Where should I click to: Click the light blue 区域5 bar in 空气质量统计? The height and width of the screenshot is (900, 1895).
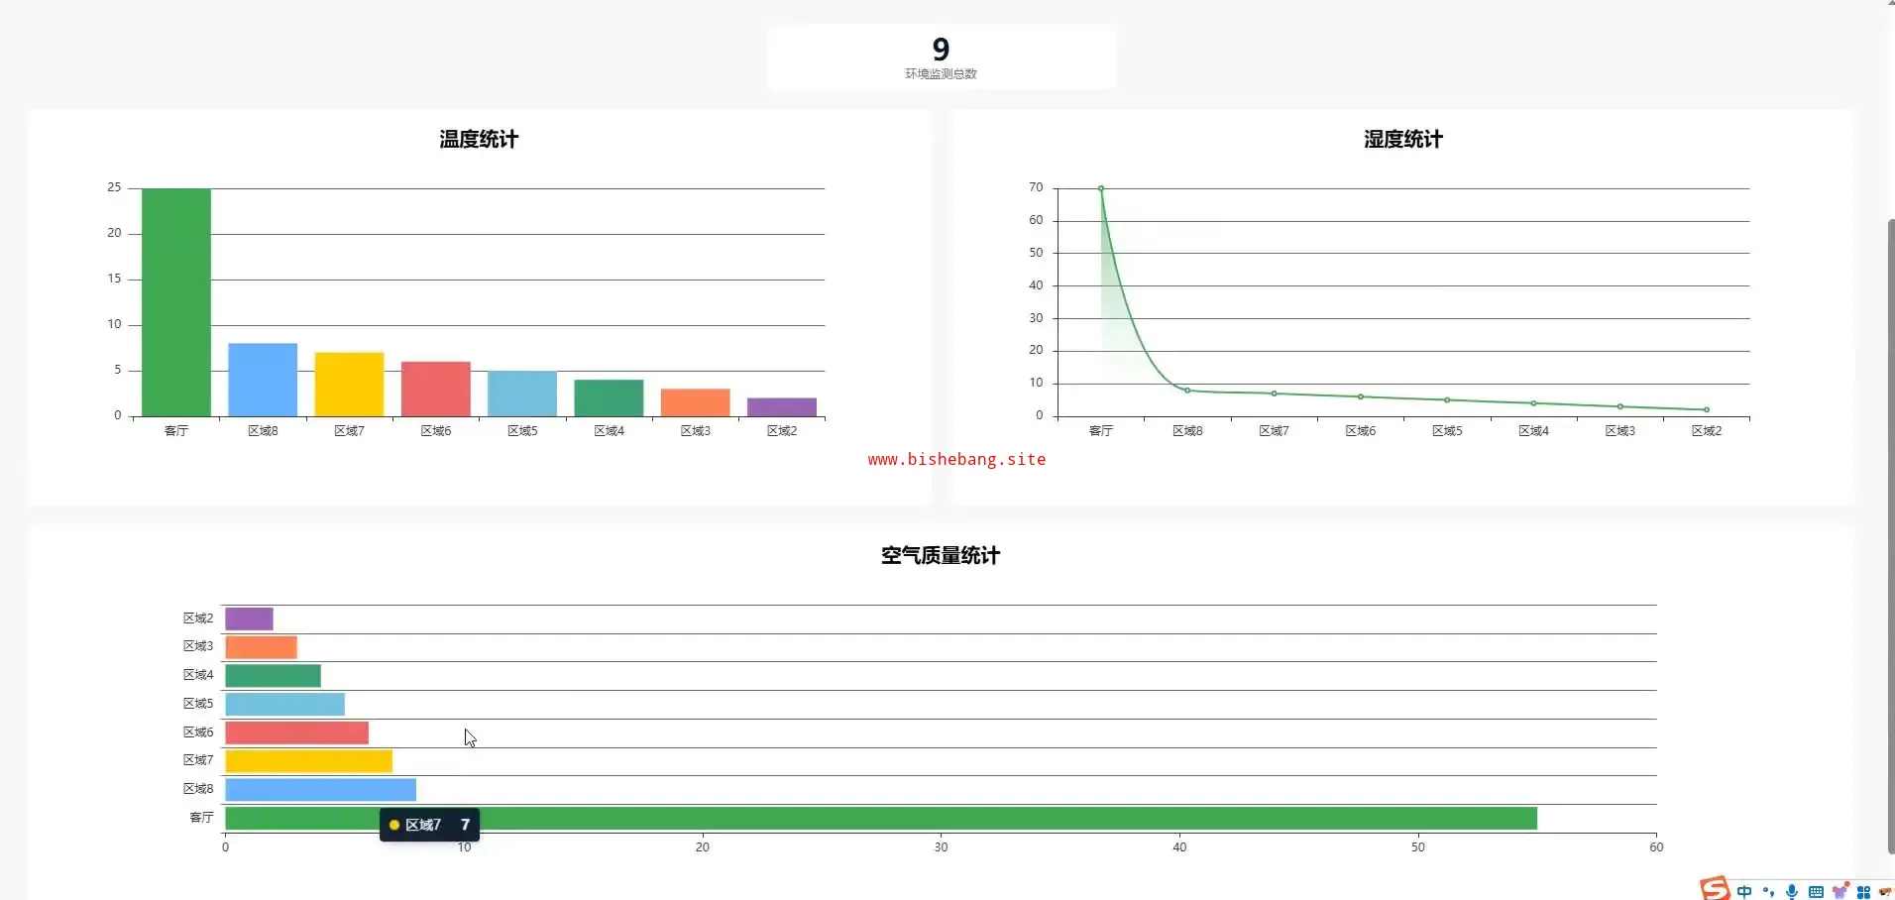click(284, 705)
